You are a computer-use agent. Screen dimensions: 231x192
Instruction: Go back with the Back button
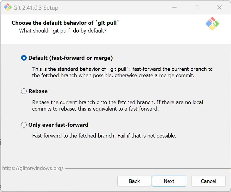(x=134, y=181)
